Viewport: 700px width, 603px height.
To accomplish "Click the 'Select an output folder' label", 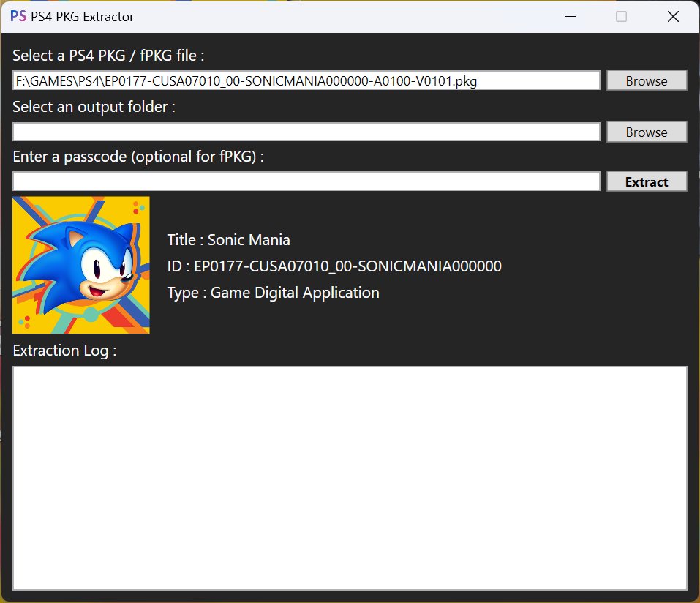I will (x=94, y=107).
